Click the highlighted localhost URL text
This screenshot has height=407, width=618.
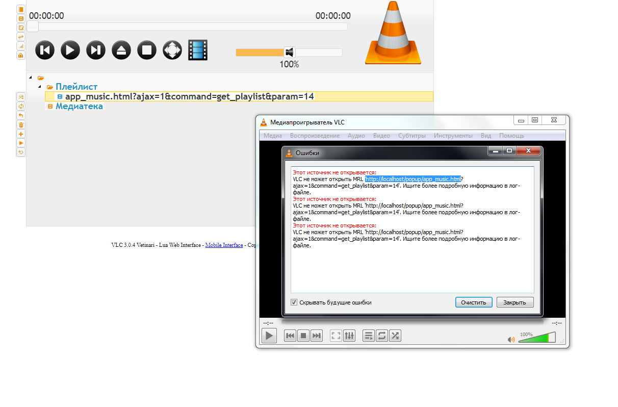(413, 179)
